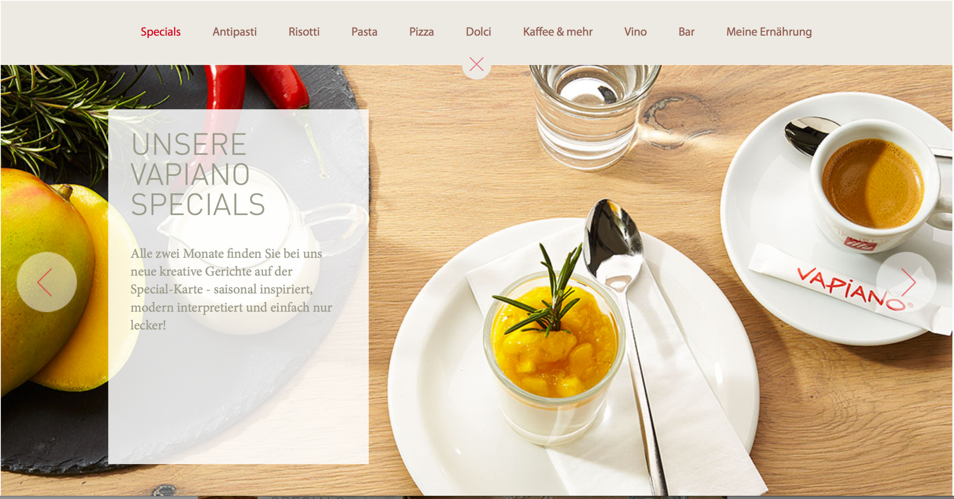Close the menu overlay with red X

click(x=477, y=64)
